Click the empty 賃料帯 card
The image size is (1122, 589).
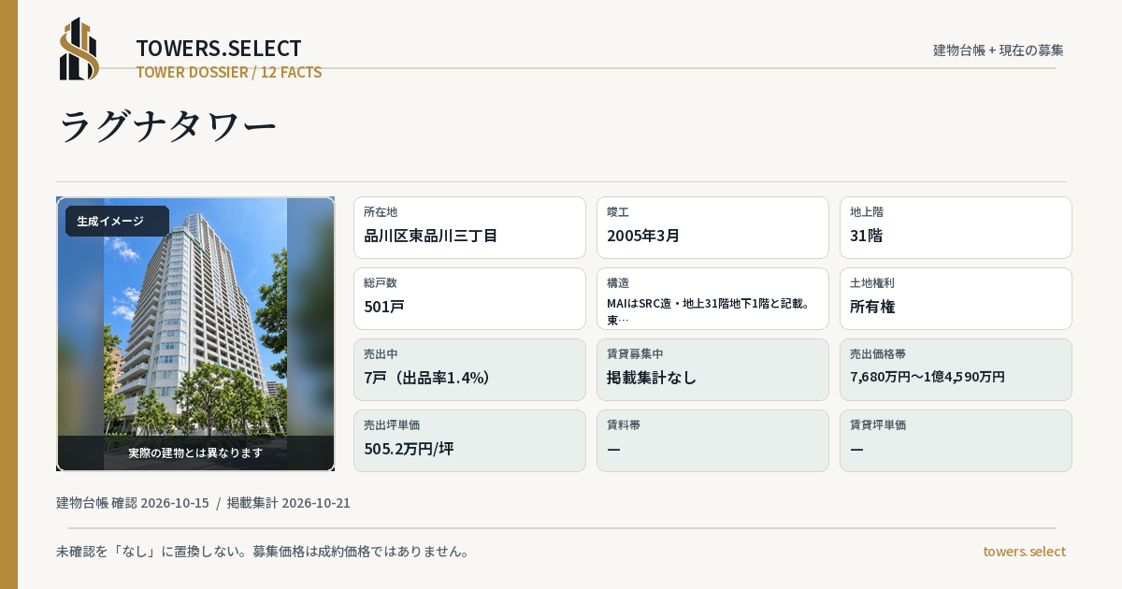pyautogui.click(x=712, y=440)
